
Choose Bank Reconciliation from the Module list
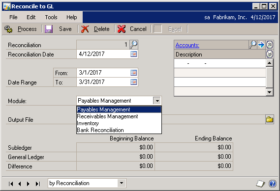(x=119, y=130)
